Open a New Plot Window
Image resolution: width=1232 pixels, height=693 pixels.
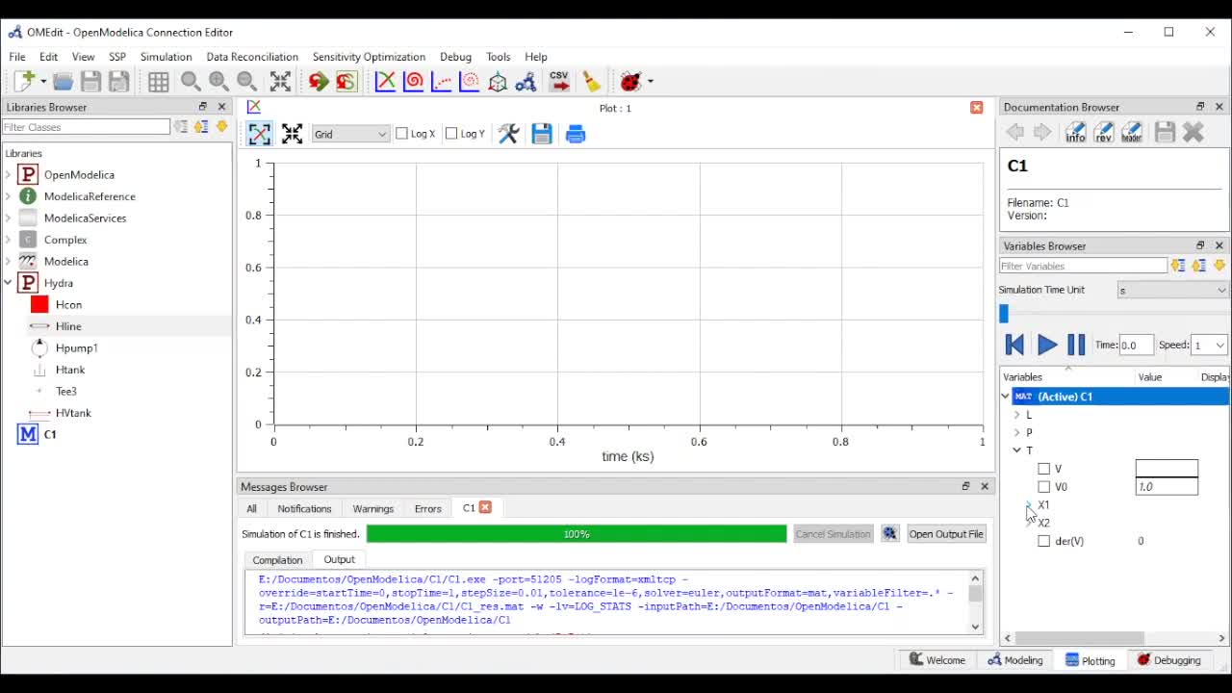(x=385, y=82)
